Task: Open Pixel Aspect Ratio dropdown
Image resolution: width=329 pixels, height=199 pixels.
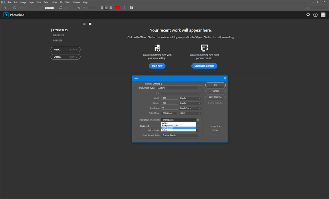Action: pyautogui.click(x=180, y=135)
